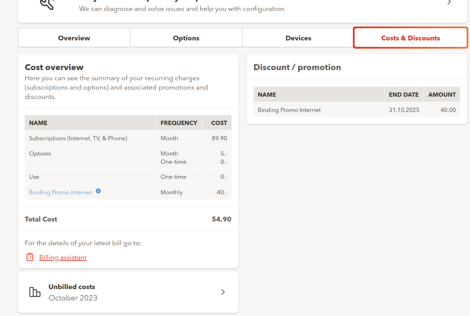The height and width of the screenshot is (316, 470).
Task: Click the END DATE column header
Action: pyautogui.click(x=404, y=95)
